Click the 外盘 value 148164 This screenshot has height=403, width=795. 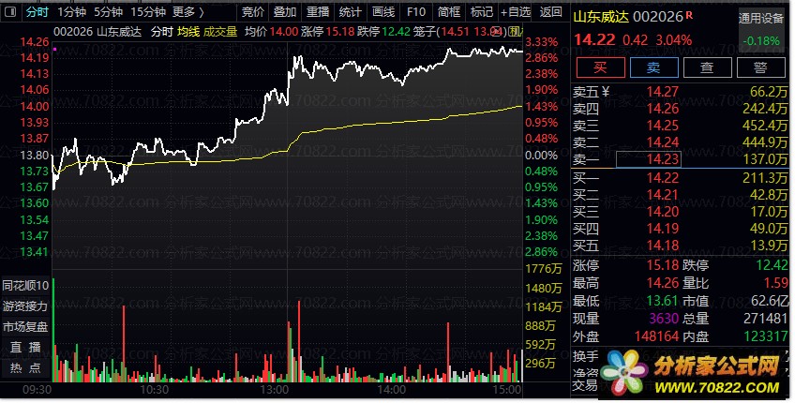[656, 336]
